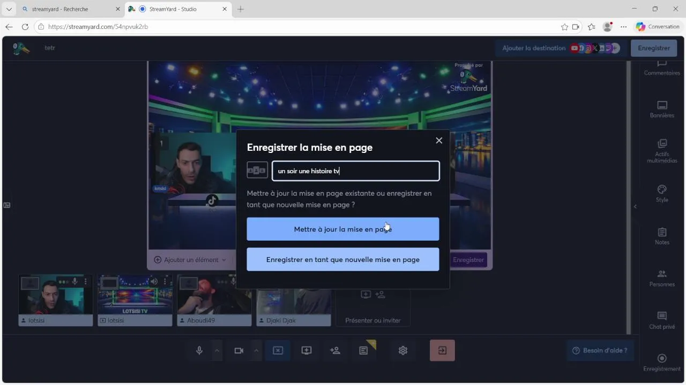Close the Enregistrer la mise en page dialog
The image size is (686, 385).
tap(439, 140)
